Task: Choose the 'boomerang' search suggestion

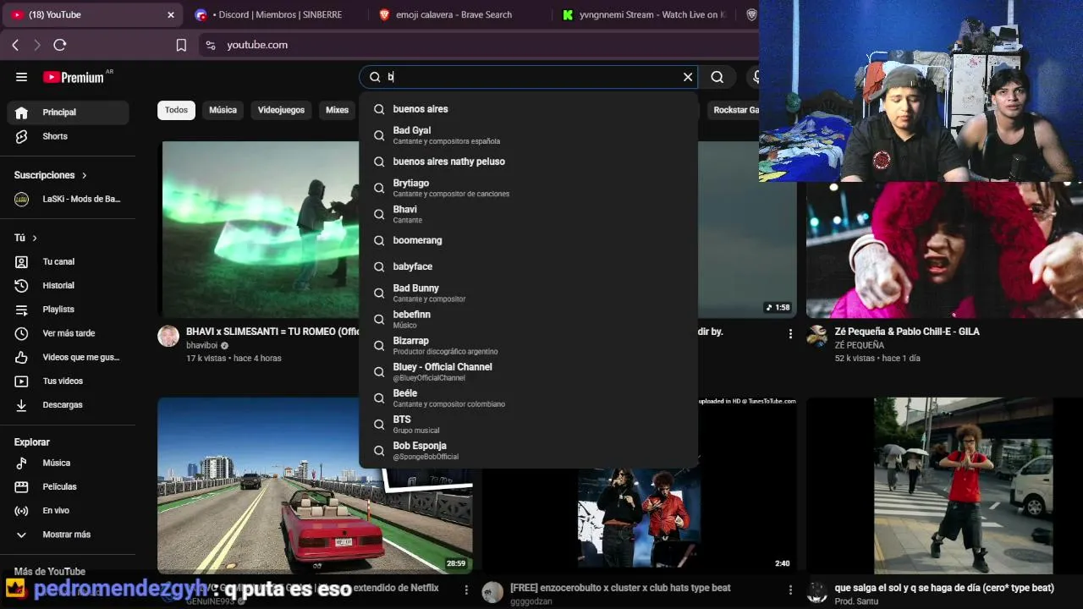Action: pos(529,240)
